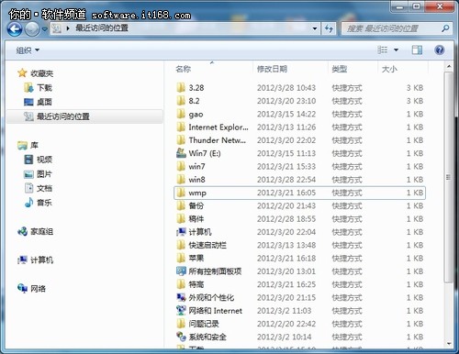Select the gao folder icon
The image size is (459, 354).
181,114
